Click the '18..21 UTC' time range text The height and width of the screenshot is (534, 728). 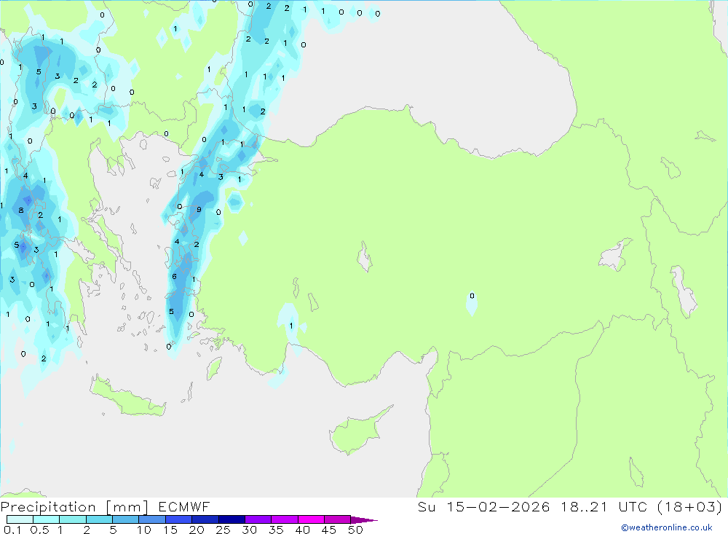click(604, 506)
